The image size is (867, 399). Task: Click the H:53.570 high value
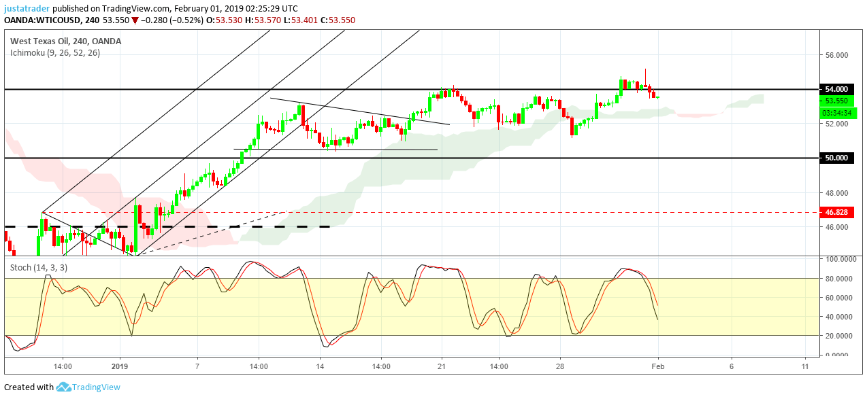click(x=263, y=20)
